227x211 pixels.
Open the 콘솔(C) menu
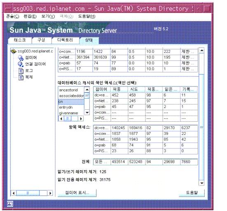click(13, 16)
